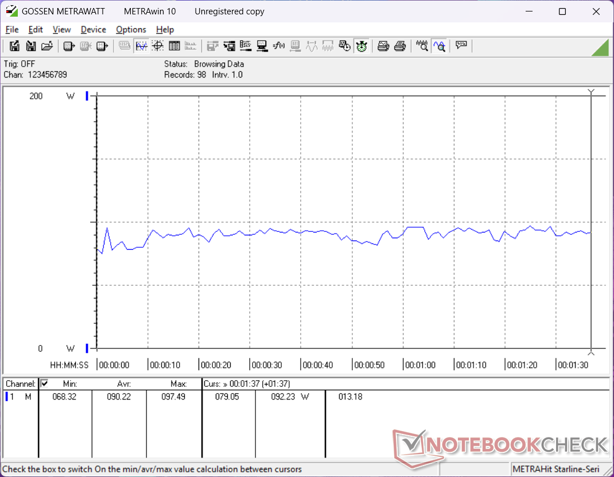Click the blue marker beside 200 W

coord(87,96)
